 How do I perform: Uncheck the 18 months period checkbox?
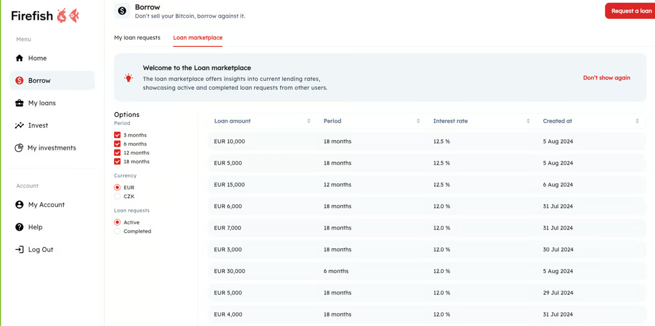pos(117,161)
